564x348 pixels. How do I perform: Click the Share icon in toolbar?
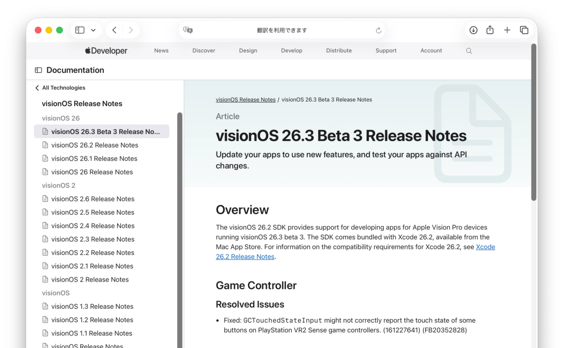click(x=490, y=30)
